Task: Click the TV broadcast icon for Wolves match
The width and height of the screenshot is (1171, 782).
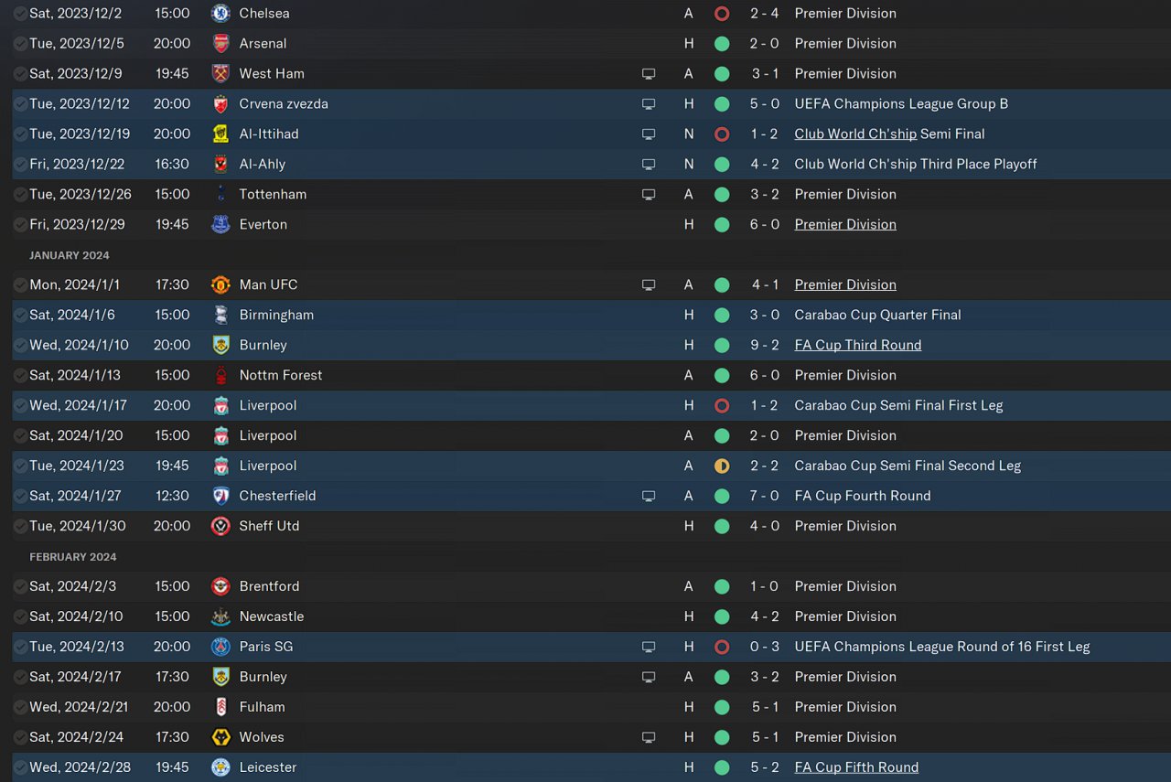Action: point(649,737)
